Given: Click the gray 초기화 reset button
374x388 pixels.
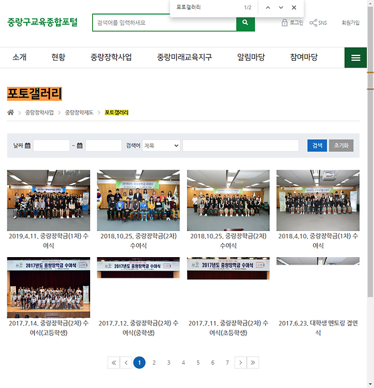Looking at the screenshot, I should (341, 146).
